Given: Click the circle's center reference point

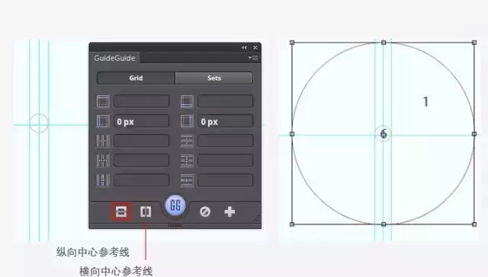Looking at the screenshot, I should coord(383,134).
